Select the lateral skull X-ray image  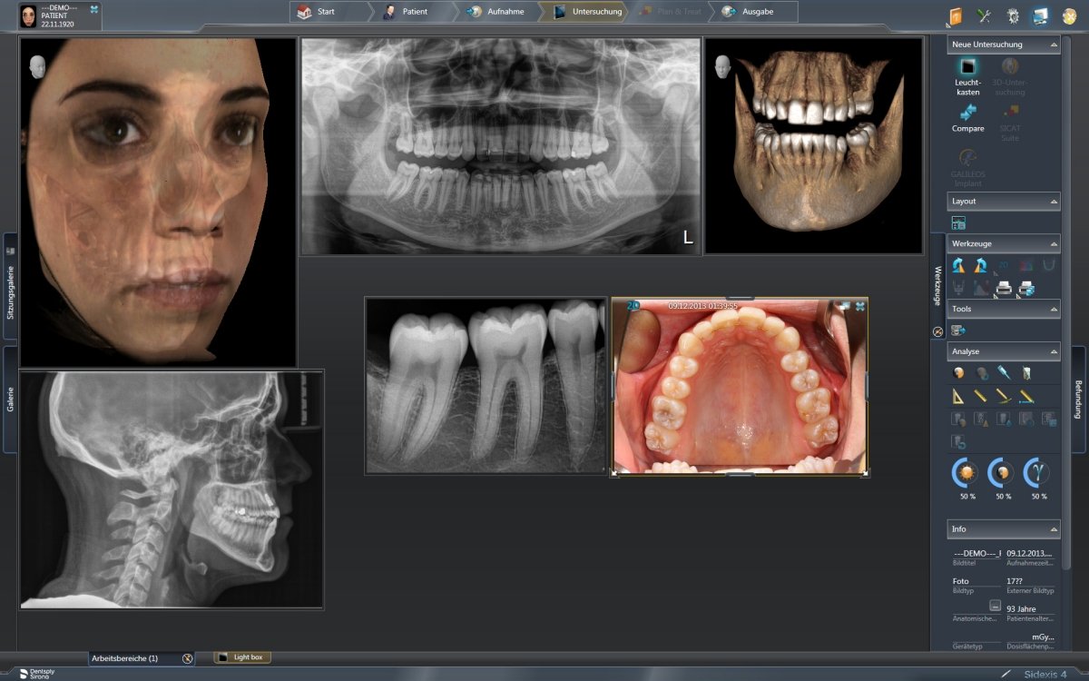coord(171,489)
